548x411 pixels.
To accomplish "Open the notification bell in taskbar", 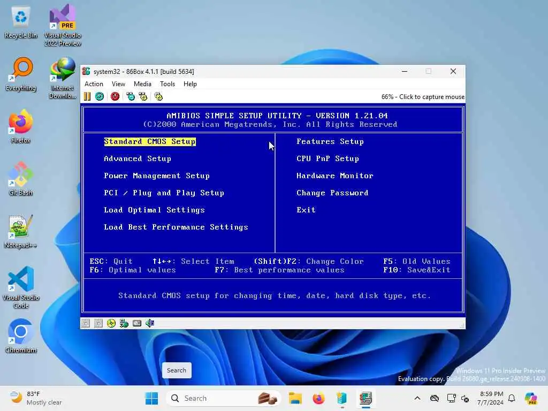I will (512, 398).
